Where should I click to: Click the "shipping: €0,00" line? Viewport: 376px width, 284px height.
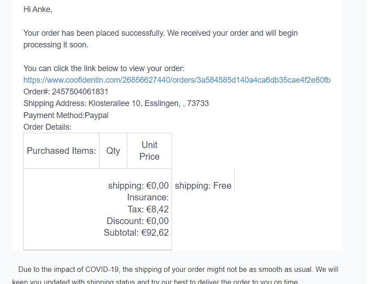click(x=138, y=186)
